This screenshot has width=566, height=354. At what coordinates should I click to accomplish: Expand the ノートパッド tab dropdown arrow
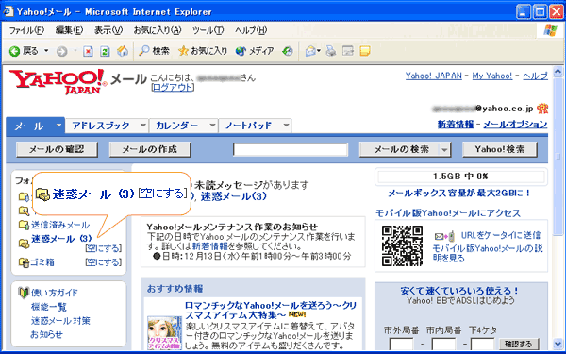[286, 126]
